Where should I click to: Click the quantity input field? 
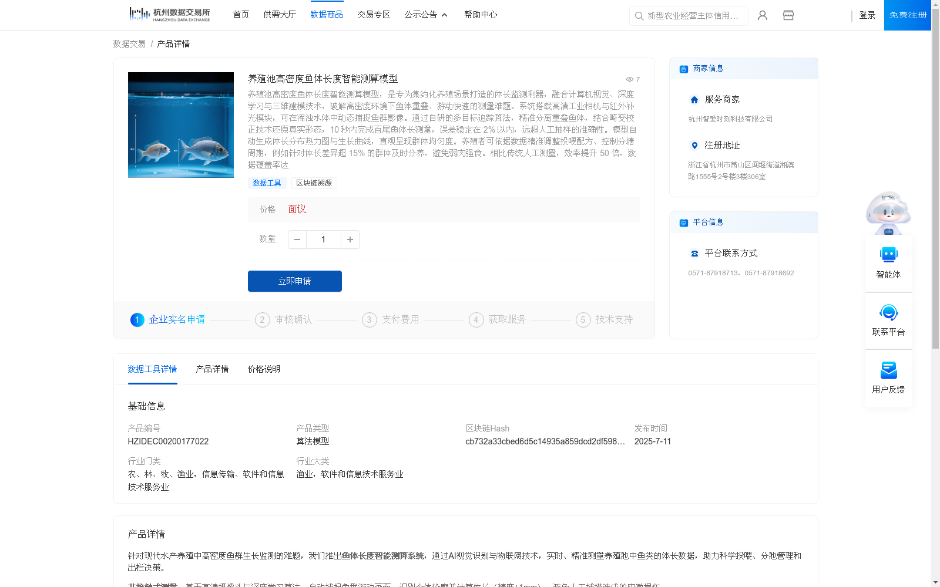coord(323,239)
